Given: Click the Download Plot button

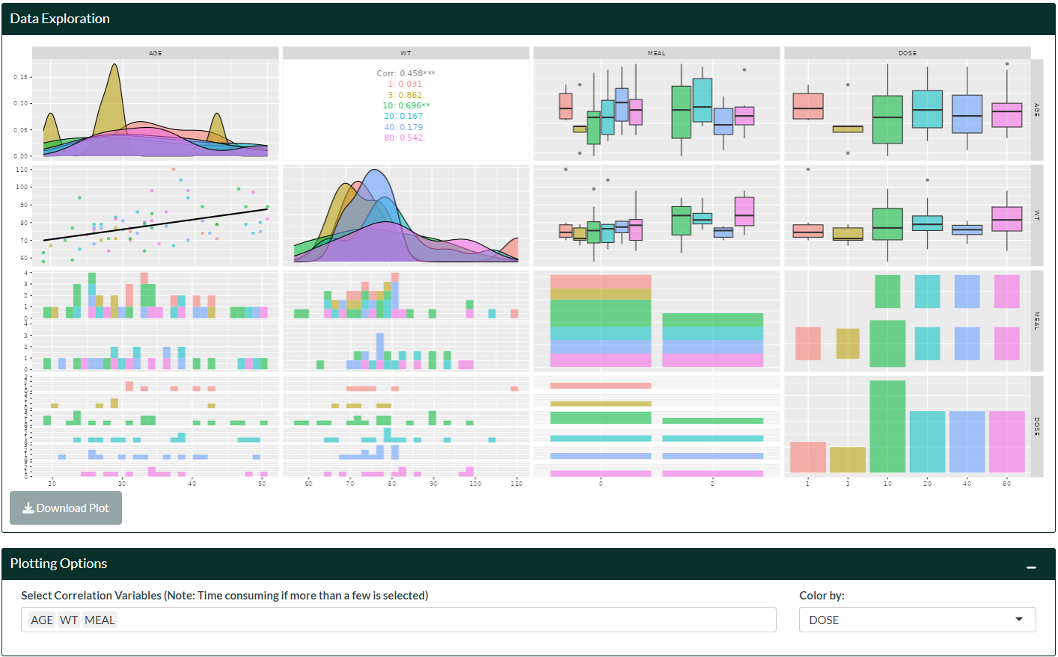Looking at the screenshot, I should [66, 508].
